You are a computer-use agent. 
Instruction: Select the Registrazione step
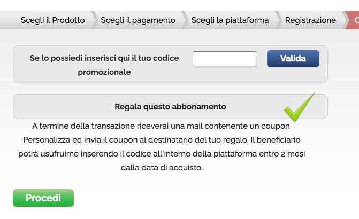[310, 20]
